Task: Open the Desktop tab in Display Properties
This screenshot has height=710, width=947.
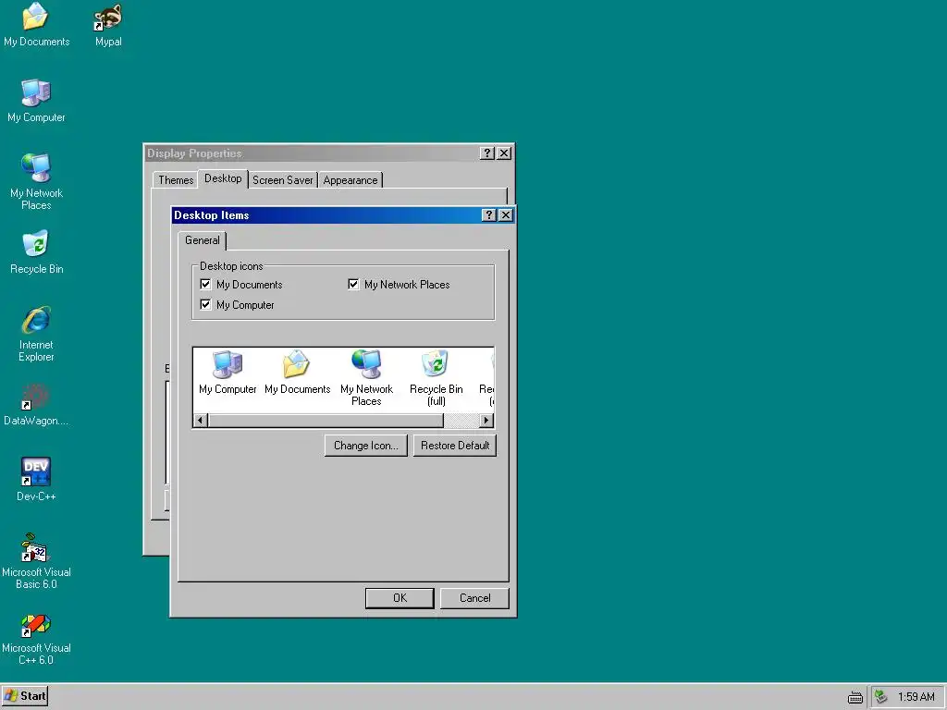Action: (223, 178)
